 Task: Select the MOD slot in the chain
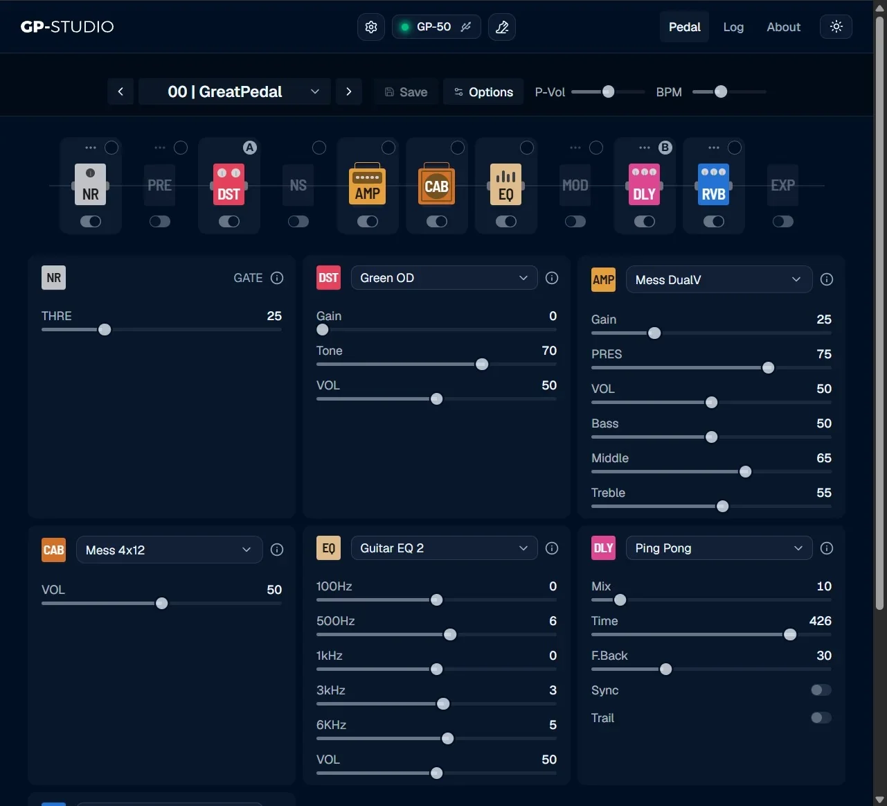(575, 185)
